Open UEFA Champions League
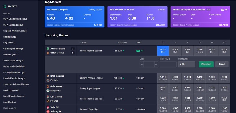236x113 pixels. coord(15,19)
